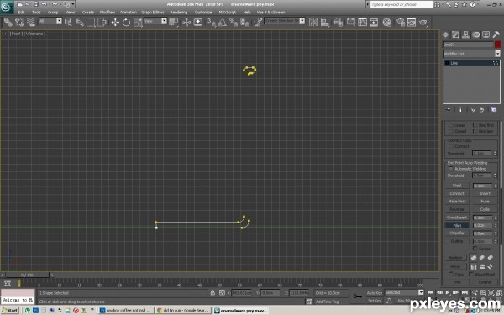Switch to the Create command panel
Screen dimensions: 504x315
[x=445, y=34]
